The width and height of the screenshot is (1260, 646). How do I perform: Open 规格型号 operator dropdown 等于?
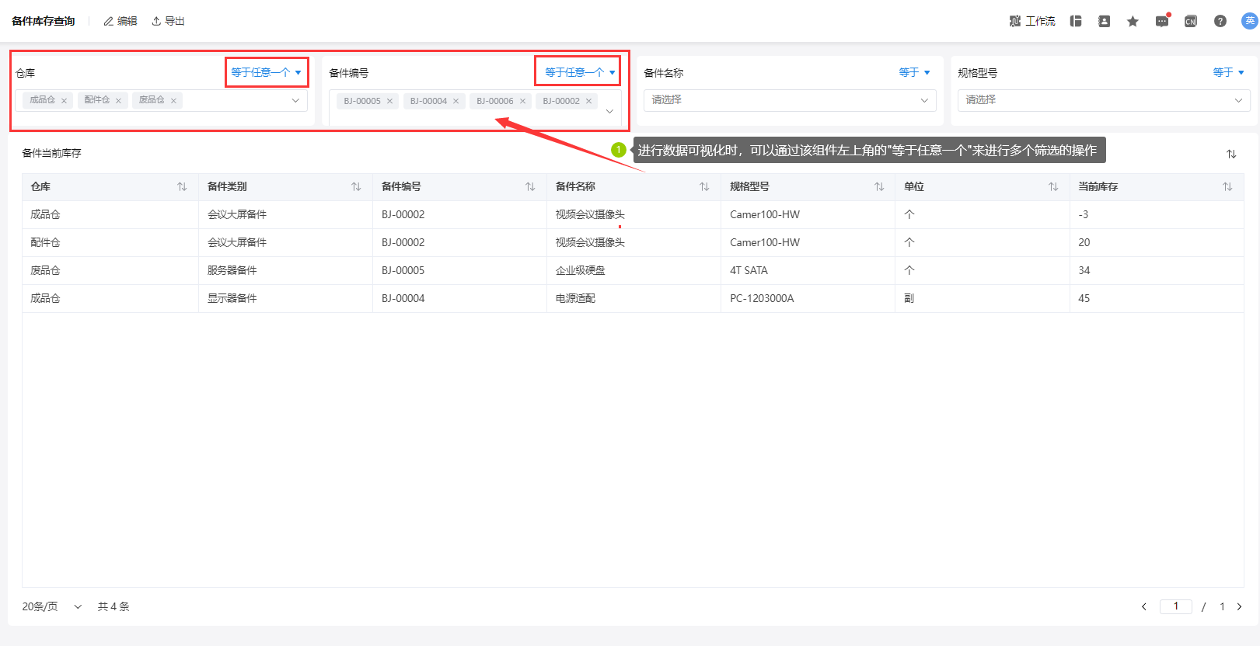pos(1228,72)
